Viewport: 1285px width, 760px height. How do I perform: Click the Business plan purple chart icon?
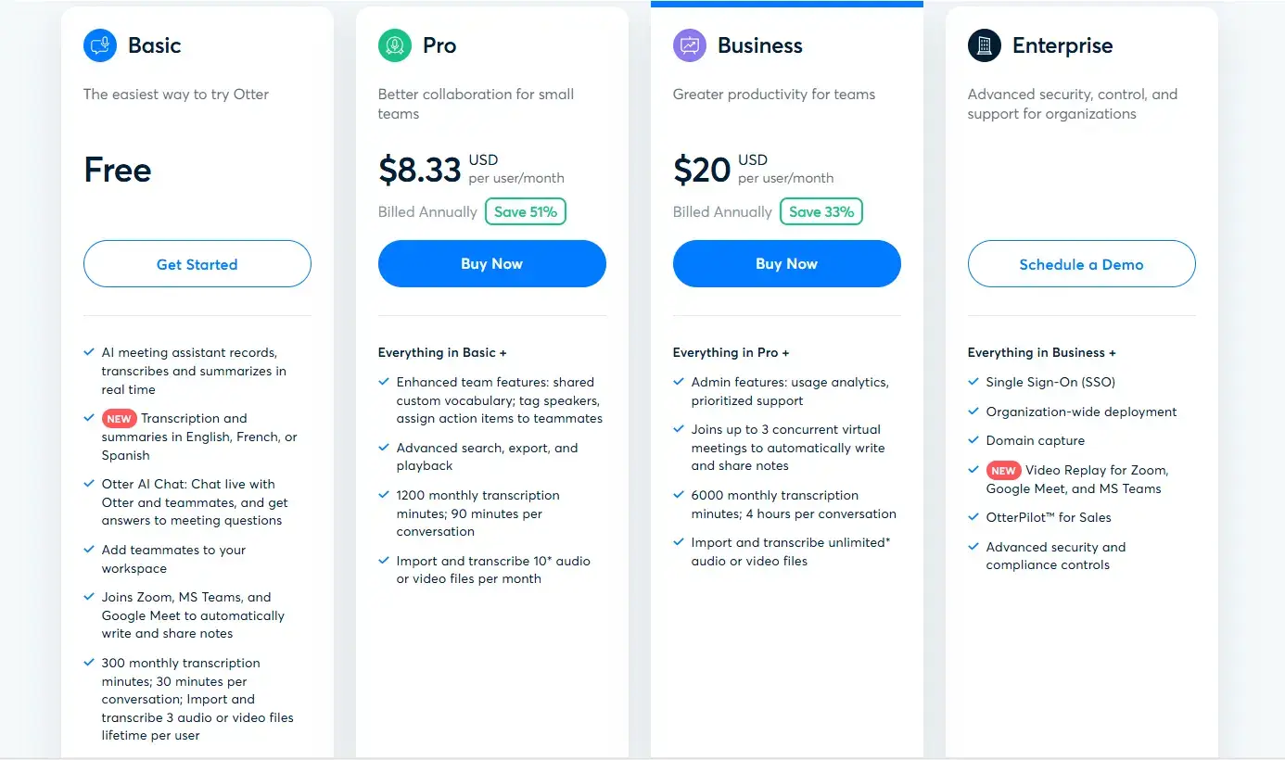(689, 44)
